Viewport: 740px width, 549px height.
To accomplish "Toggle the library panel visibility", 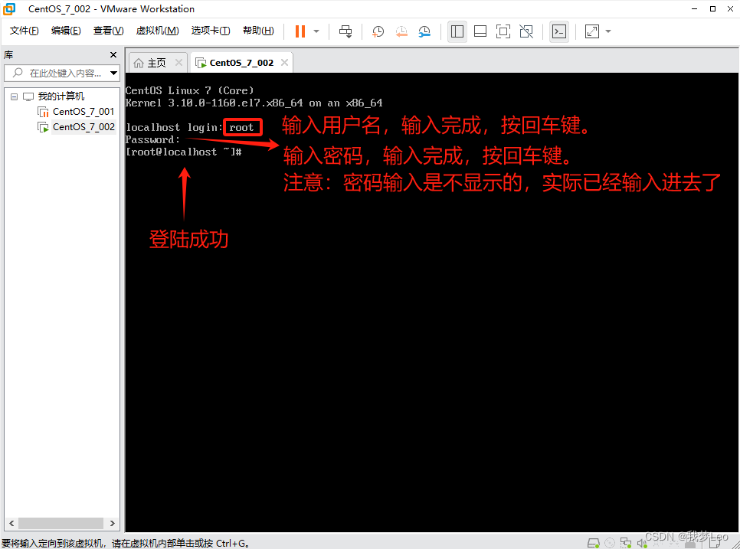I will tap(457, 31).
